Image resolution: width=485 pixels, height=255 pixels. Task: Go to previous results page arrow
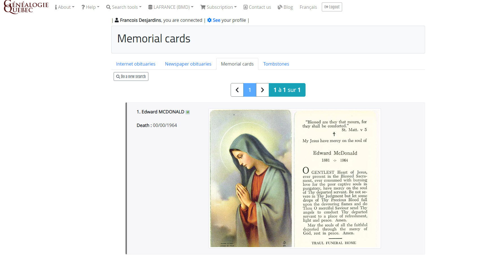237,90
